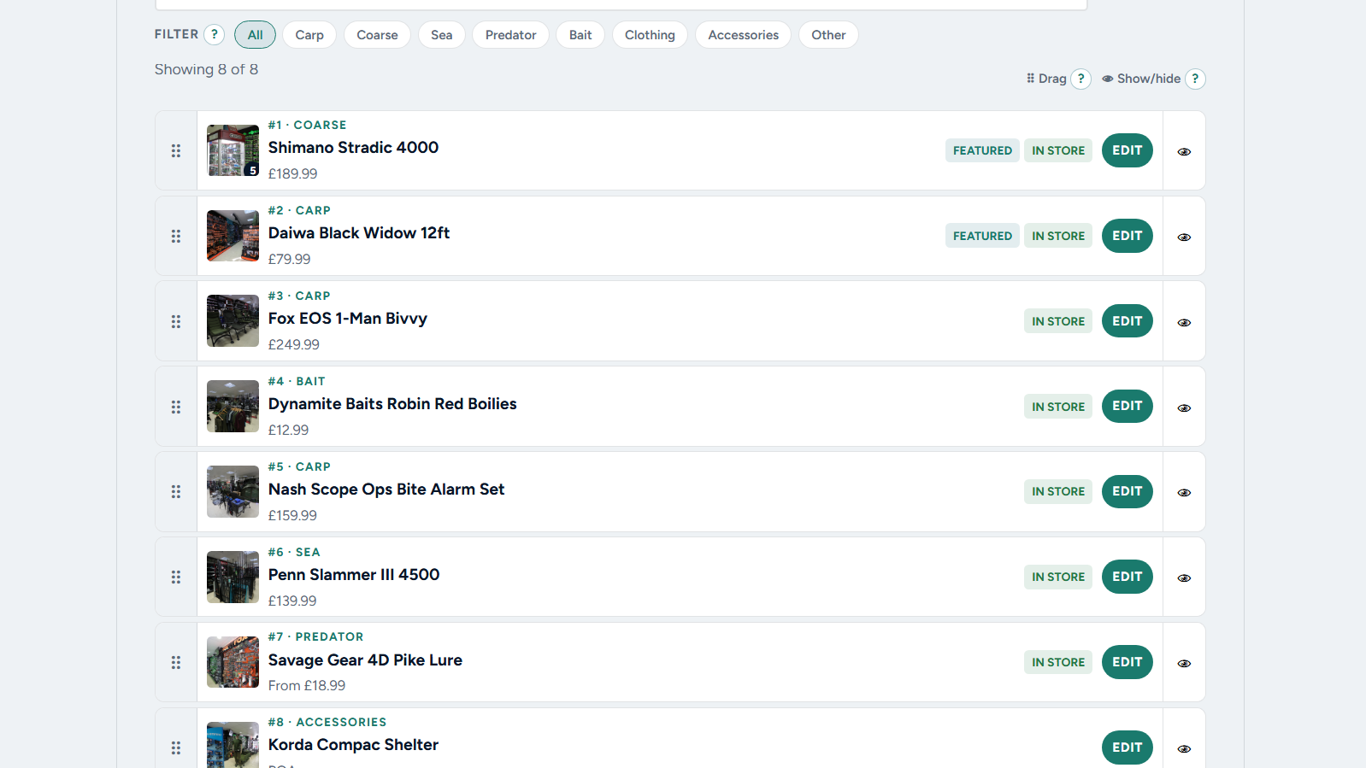Select the All filter chip

click(x=256, y=35)
